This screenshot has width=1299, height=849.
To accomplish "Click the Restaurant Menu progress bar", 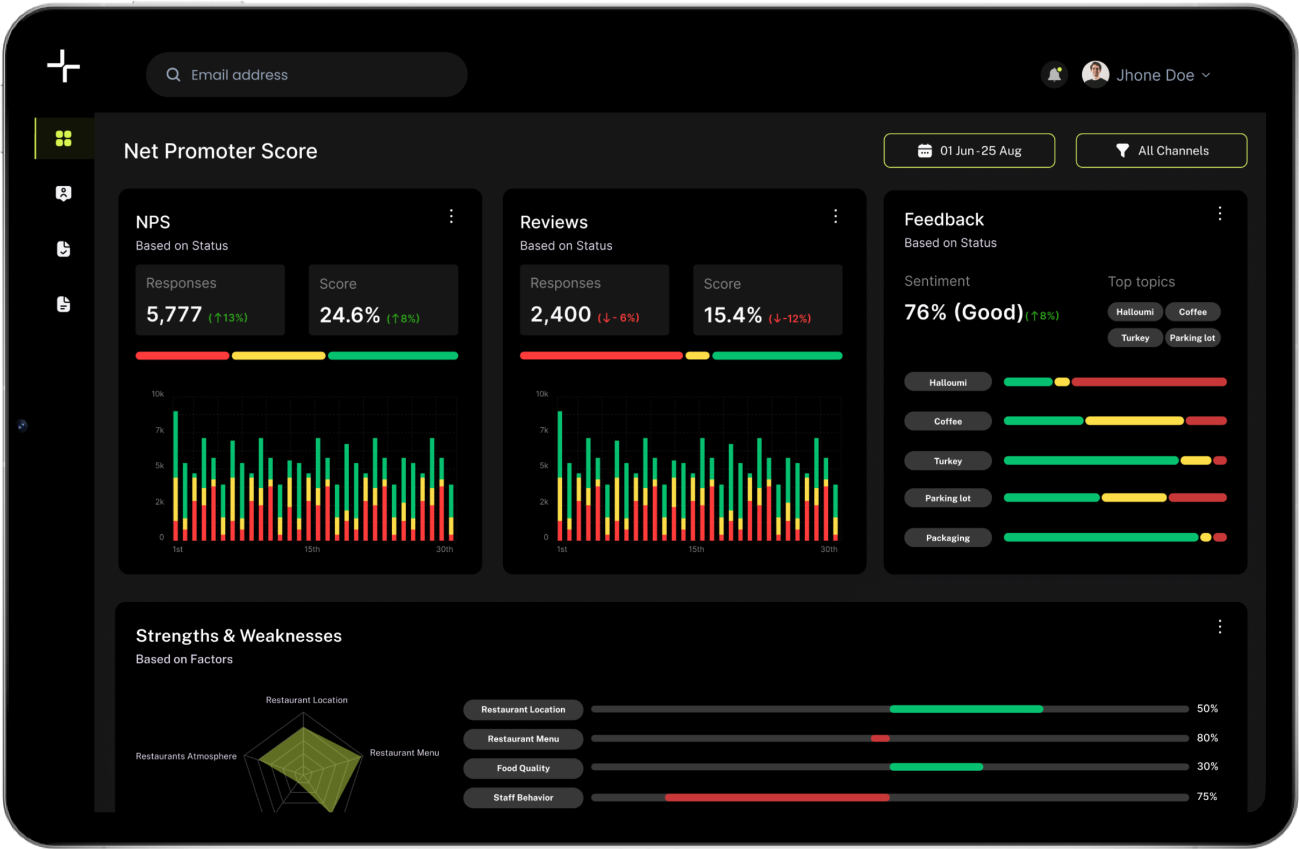I will tap(889, 739).
